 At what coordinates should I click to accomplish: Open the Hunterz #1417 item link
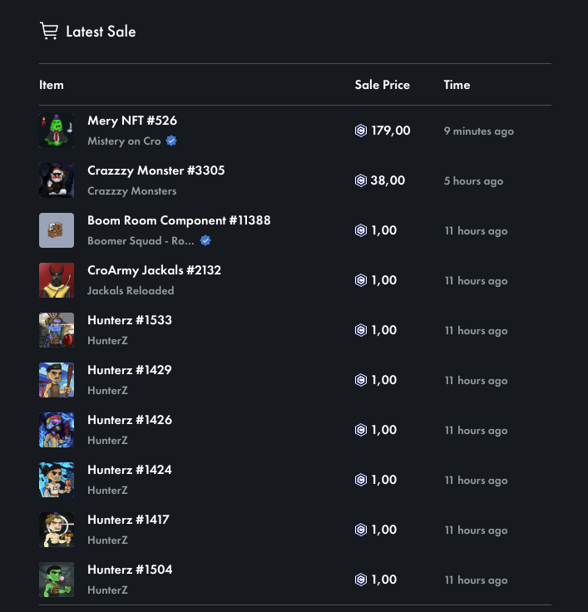(128, 520)
